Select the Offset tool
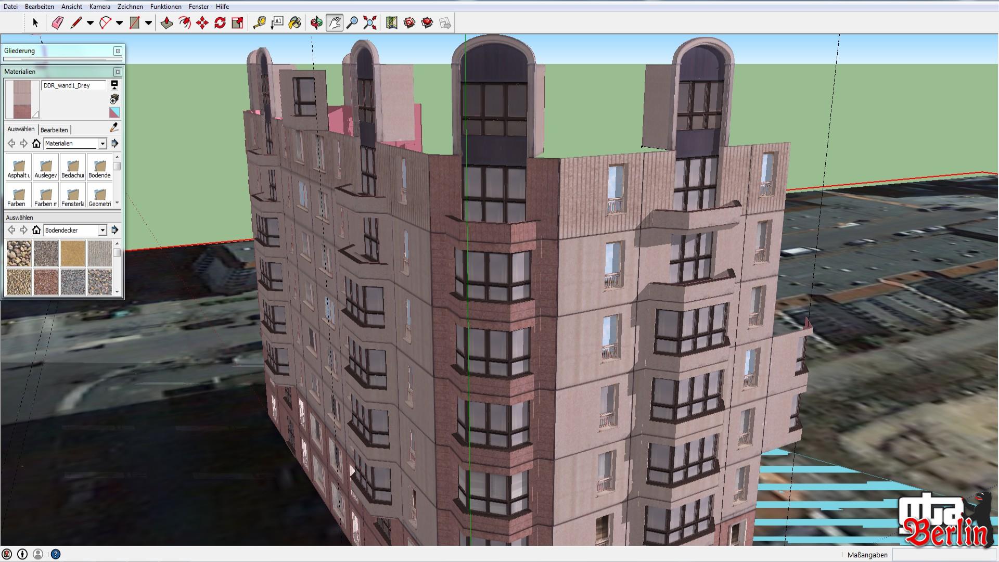Image resolution: width=999 pixels, height=562 pixels. [184, 23]
